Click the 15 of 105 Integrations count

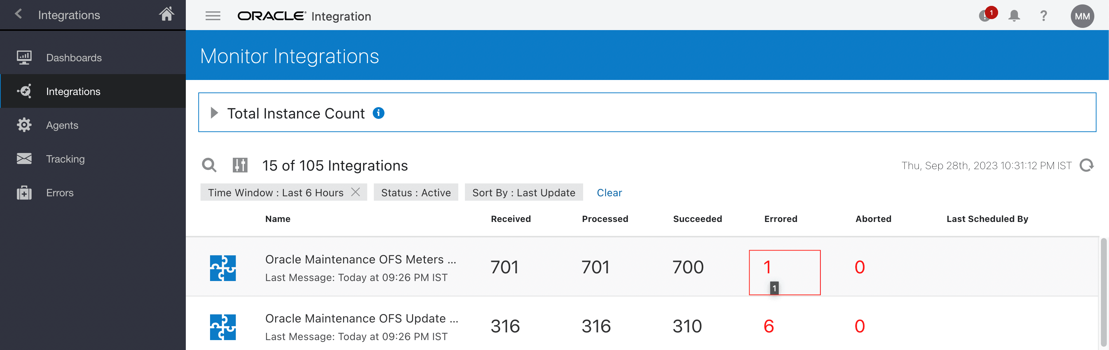(335, 165)
